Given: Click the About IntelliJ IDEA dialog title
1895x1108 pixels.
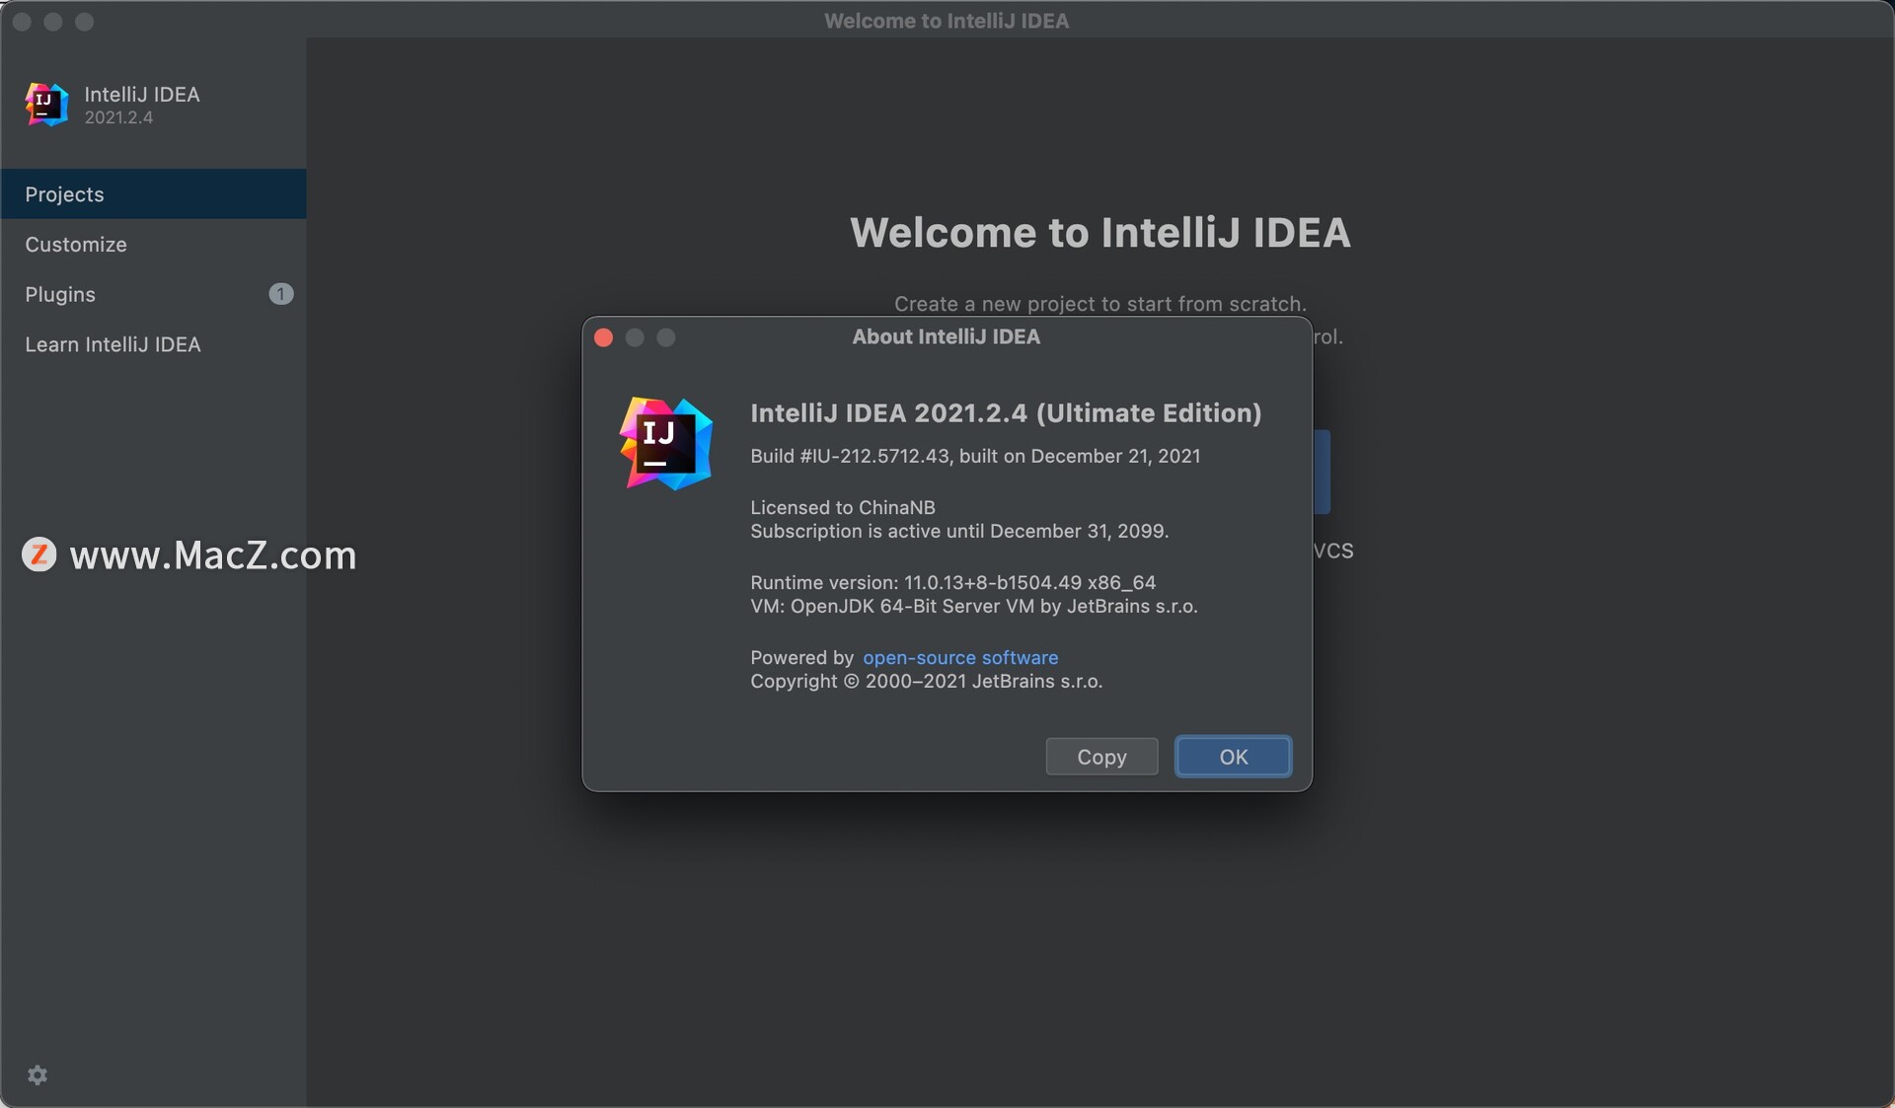Looking at the screenshot, I should coord(946,336).
